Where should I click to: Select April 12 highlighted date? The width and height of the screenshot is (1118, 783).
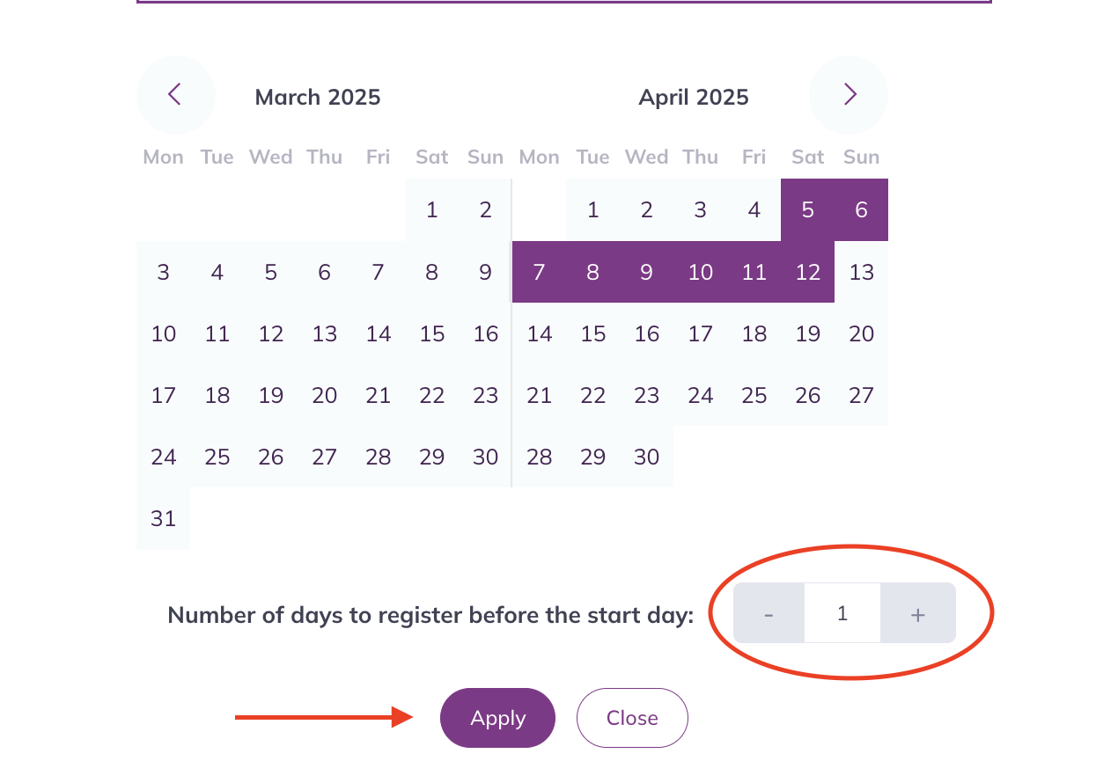click(807, 272)
